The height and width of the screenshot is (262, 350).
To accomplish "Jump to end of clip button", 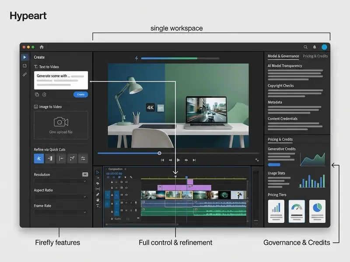I will coord(194,160).
